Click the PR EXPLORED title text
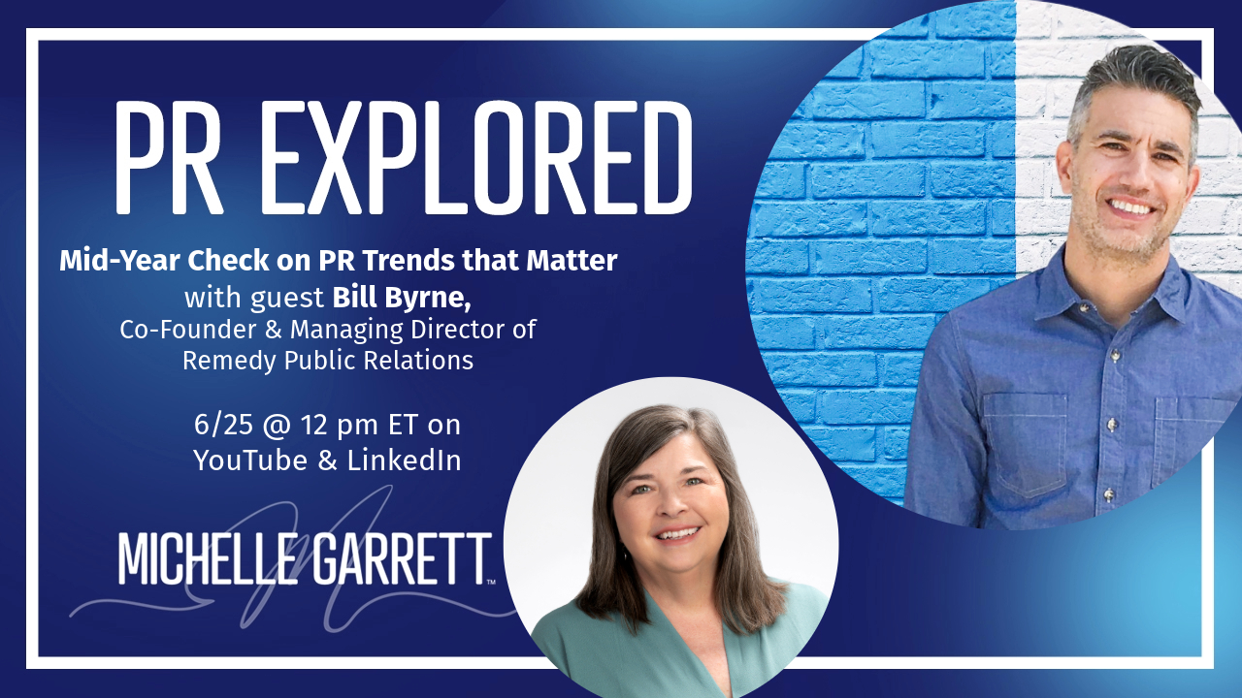Viewport: 1242px width, 698px height. 403,157
